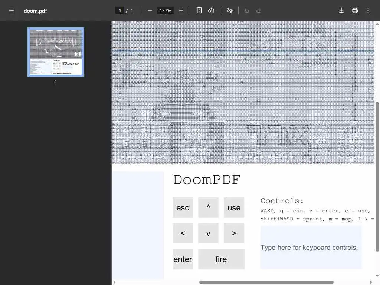Select the page 1 thumbnail

coord(56,52)
